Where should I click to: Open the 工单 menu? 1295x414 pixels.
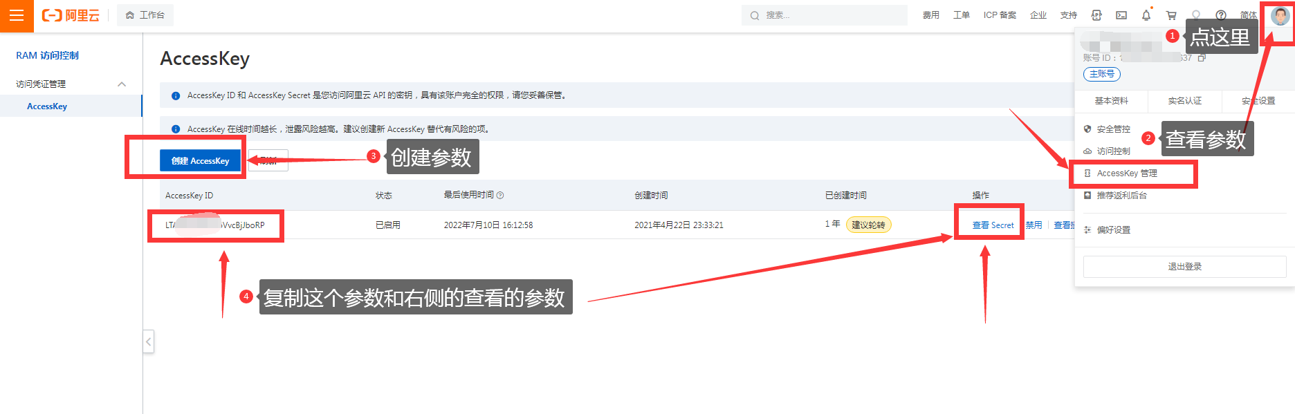point(962,15)
